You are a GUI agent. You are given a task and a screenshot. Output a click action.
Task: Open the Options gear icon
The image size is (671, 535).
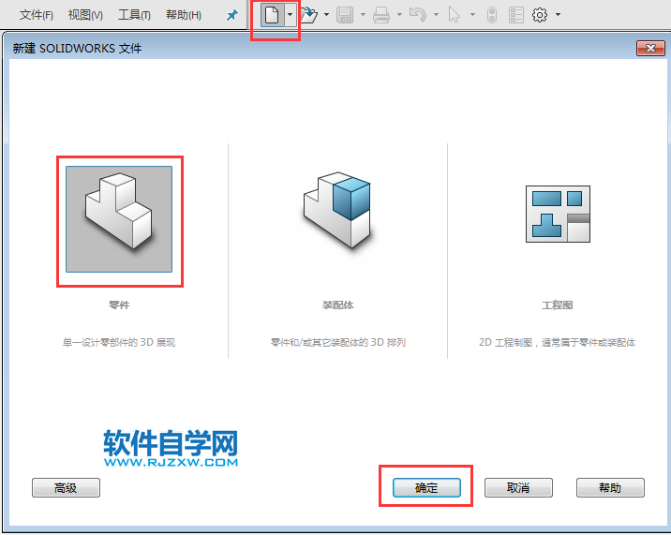click(x=540, y=15)
